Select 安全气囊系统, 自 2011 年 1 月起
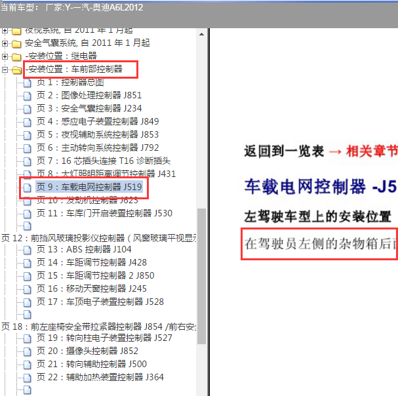Viewport: 398px width, 396px height. pos(87,43)
